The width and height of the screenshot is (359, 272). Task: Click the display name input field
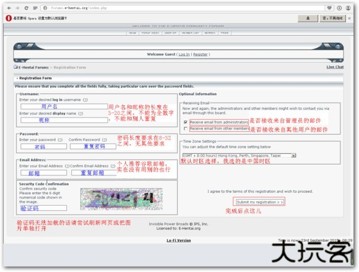point(64,120)
